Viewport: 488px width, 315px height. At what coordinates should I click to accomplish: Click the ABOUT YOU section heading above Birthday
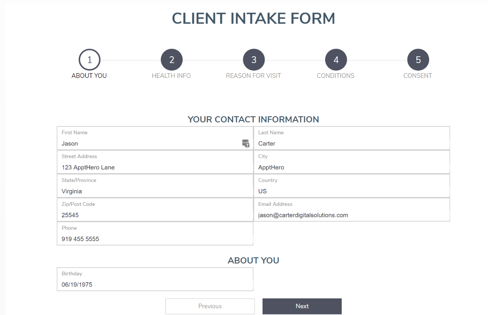[253, 261]
